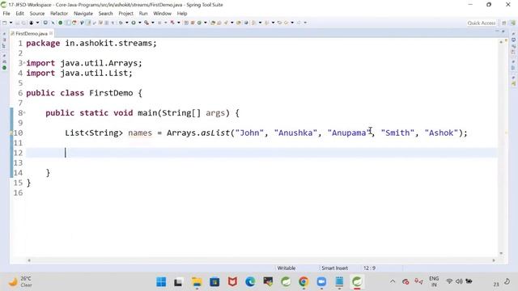Close the FirstDemo.java editor tab
This screenshot has width=518, height=291.
(x=51, y=33)
